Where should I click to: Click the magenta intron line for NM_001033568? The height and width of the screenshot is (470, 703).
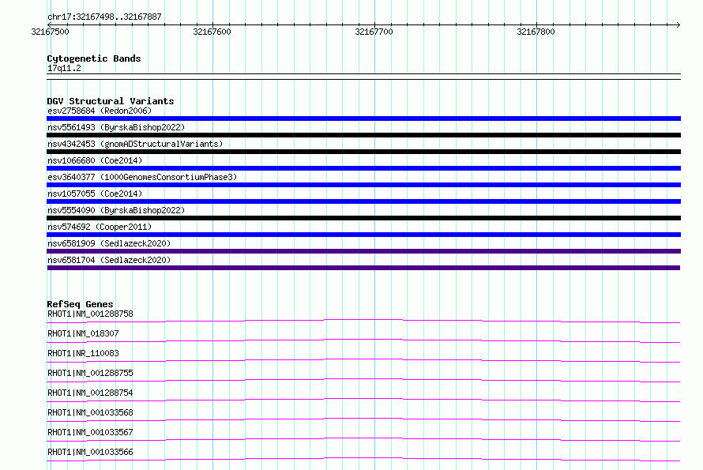(x=363, y=419)
